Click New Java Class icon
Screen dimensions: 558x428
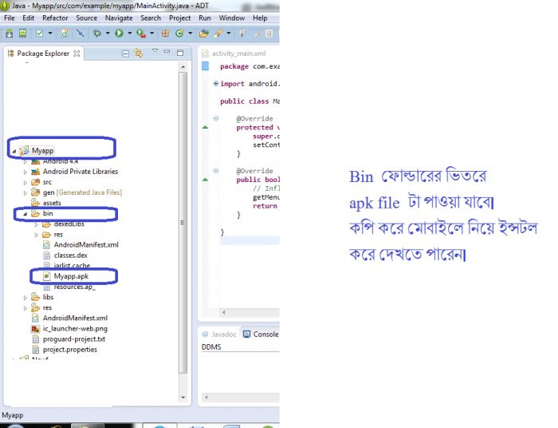pos(179,34)
